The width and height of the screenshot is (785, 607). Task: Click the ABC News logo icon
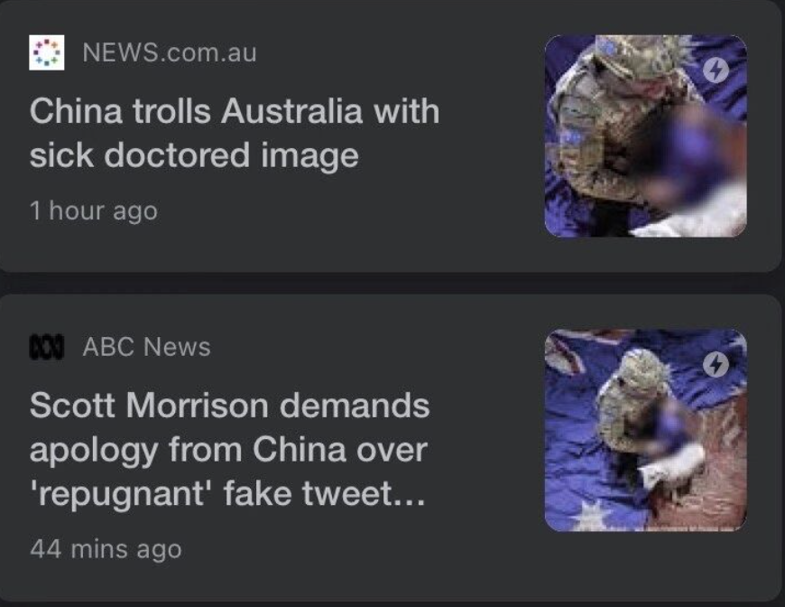[47, 348]
